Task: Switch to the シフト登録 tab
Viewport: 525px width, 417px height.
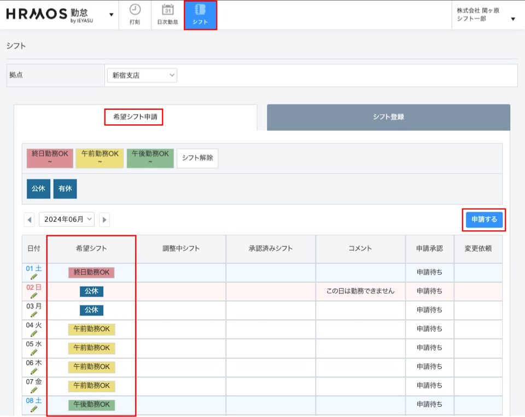Action: [x=388, y=117]
